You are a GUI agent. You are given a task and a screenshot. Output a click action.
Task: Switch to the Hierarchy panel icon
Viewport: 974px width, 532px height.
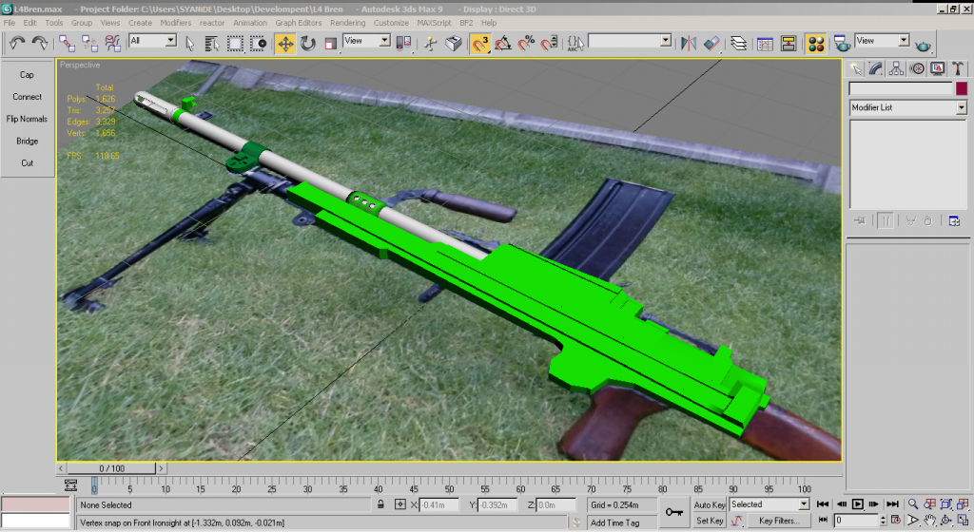click(x=896, y=68)
